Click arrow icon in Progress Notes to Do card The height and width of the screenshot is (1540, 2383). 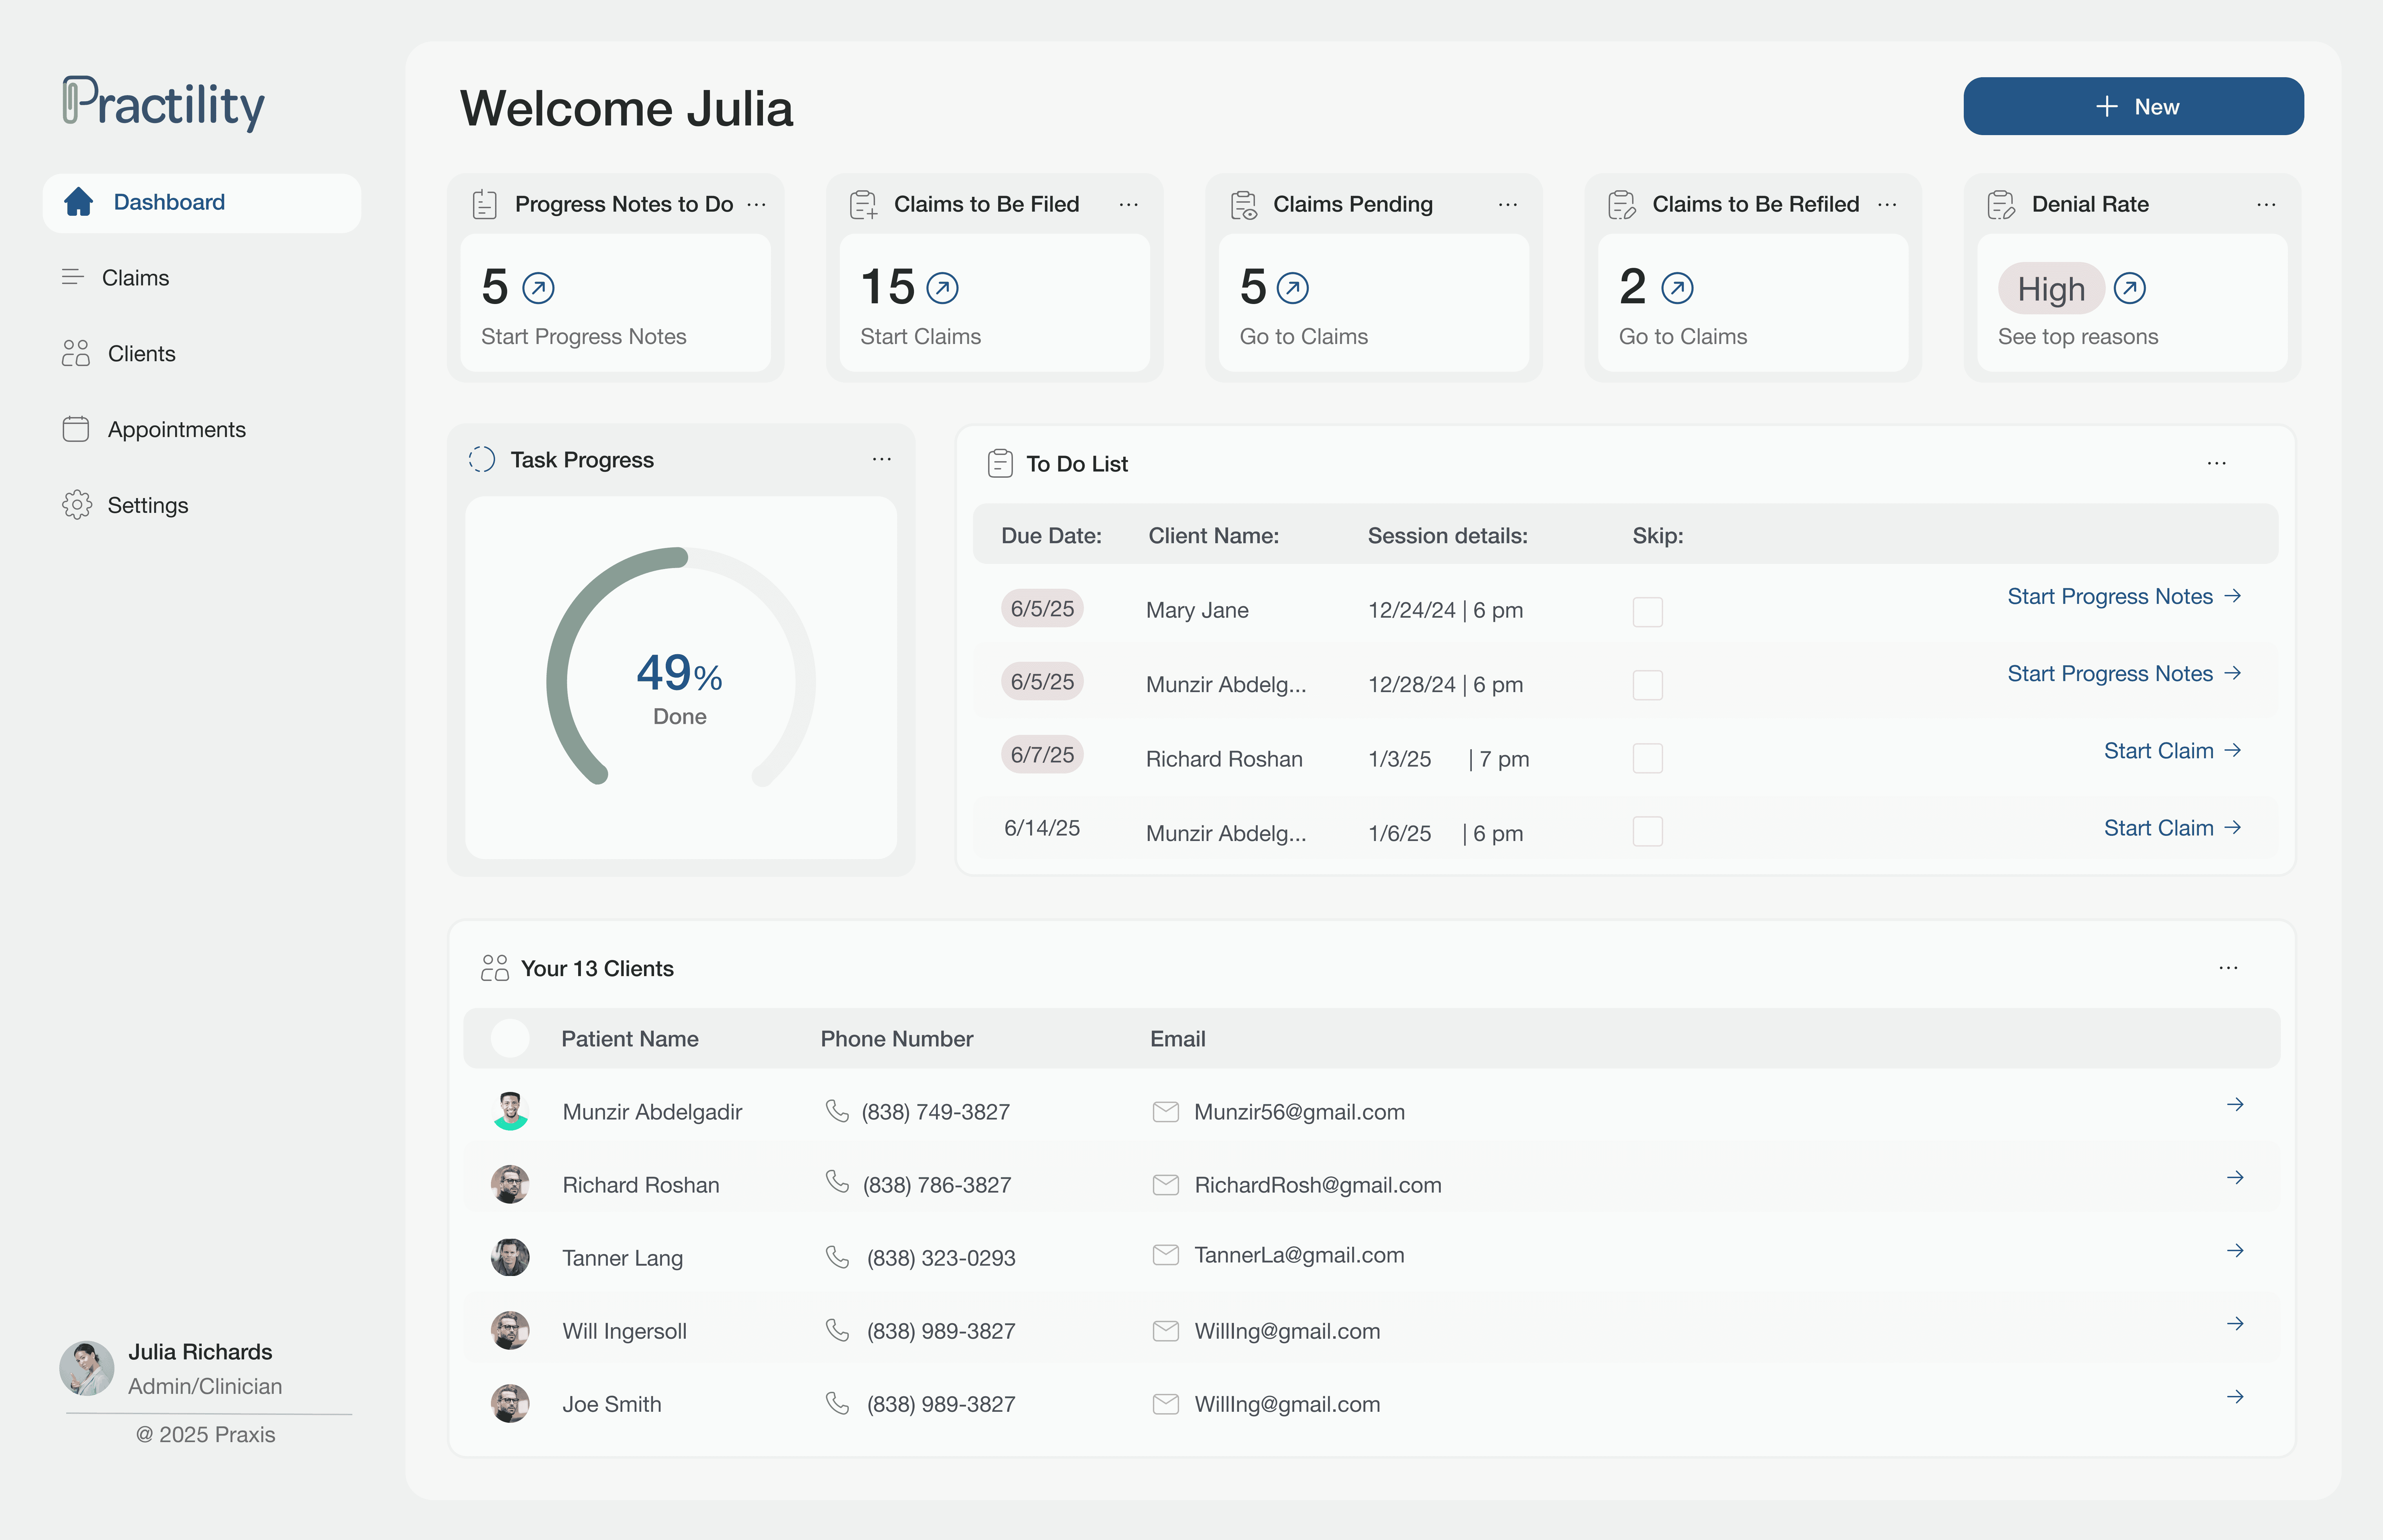(538, 289)
